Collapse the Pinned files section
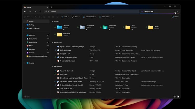The image size is (195, 109). tap(52, 42)
